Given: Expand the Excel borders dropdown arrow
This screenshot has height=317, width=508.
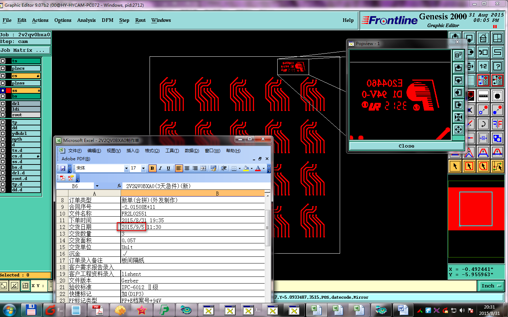Looking at the screenshot, I should pyautogui.click(x=240, y=168).
